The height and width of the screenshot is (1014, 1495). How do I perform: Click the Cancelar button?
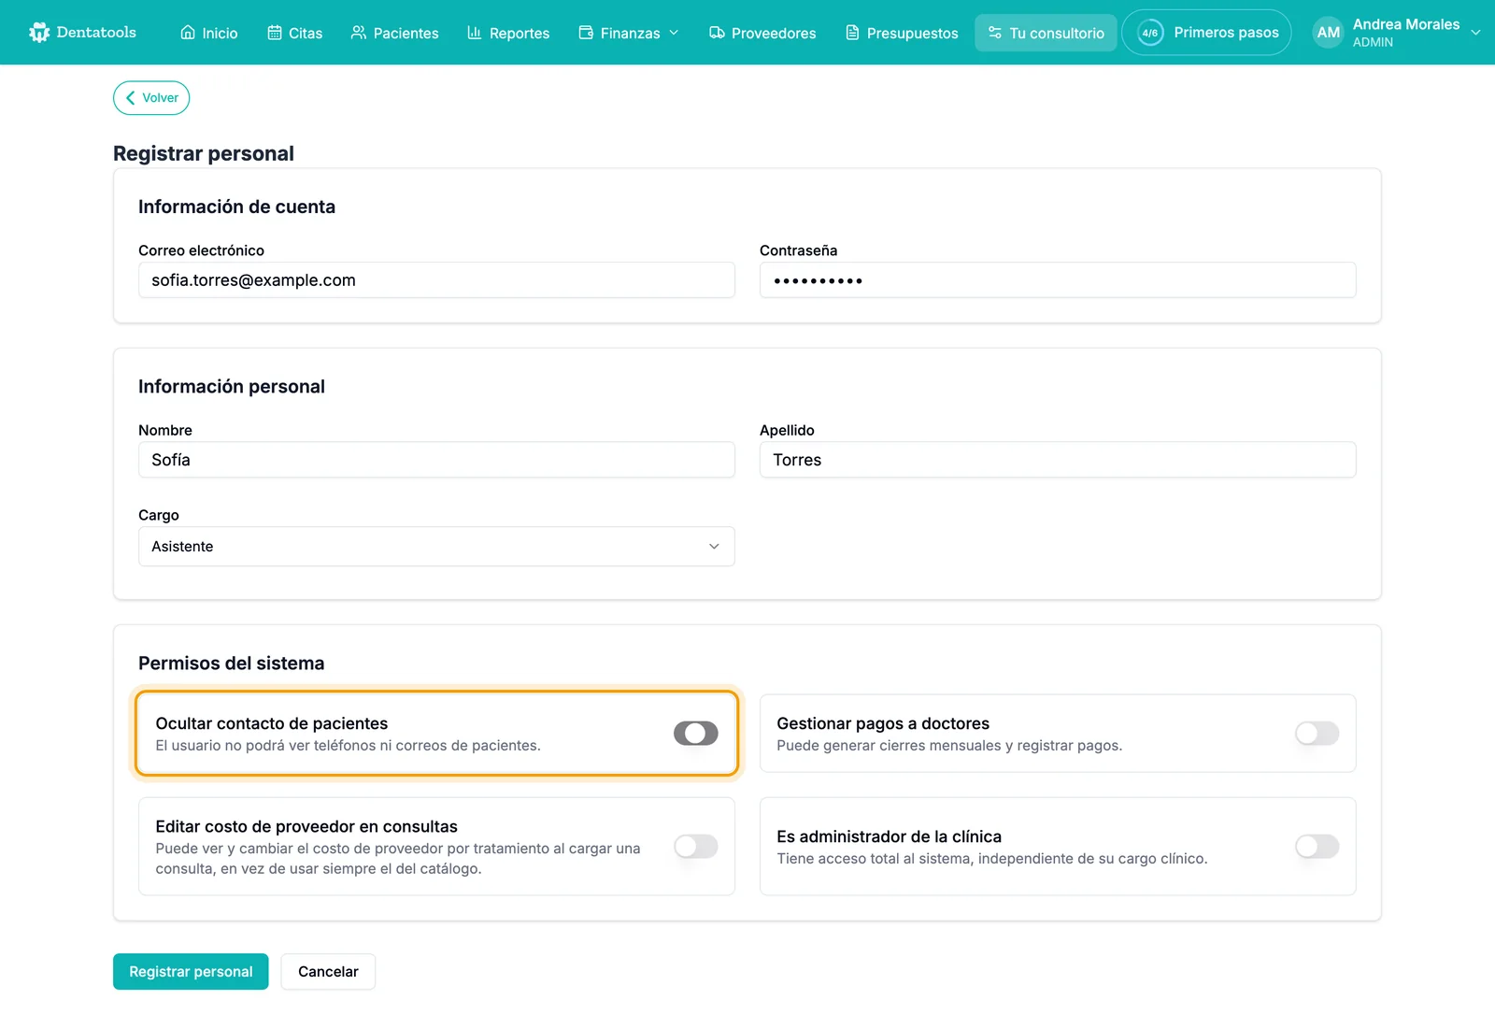point(328,972)
